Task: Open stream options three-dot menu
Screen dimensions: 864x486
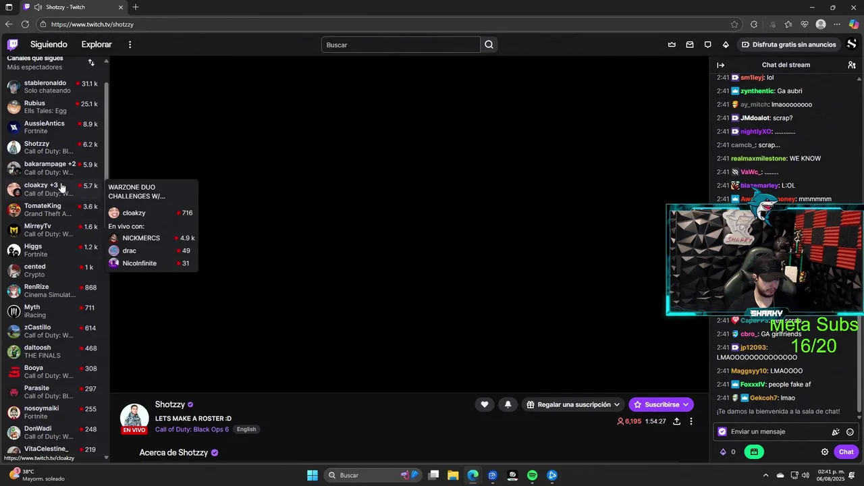Action: tap(691, 421)
